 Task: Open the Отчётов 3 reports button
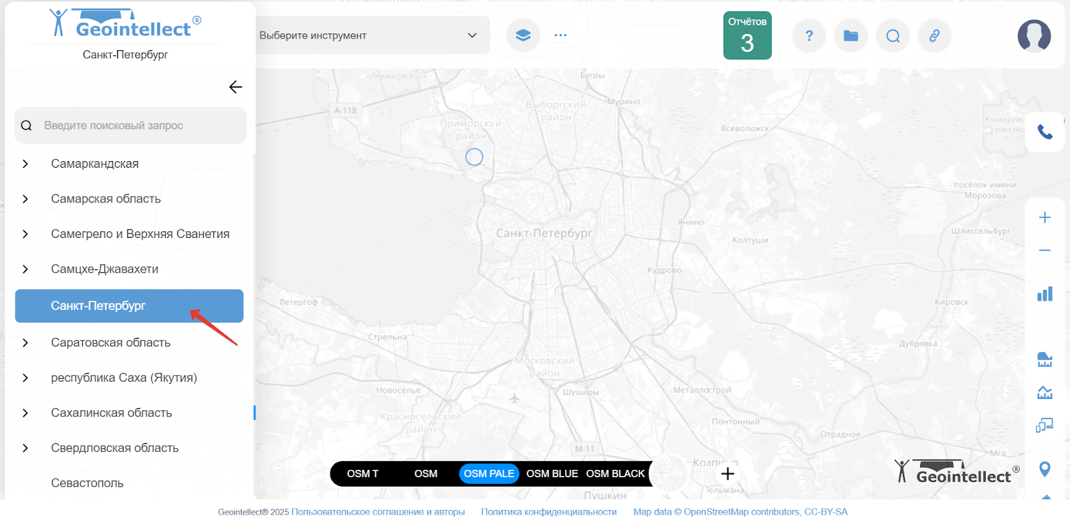click(747, 35)
